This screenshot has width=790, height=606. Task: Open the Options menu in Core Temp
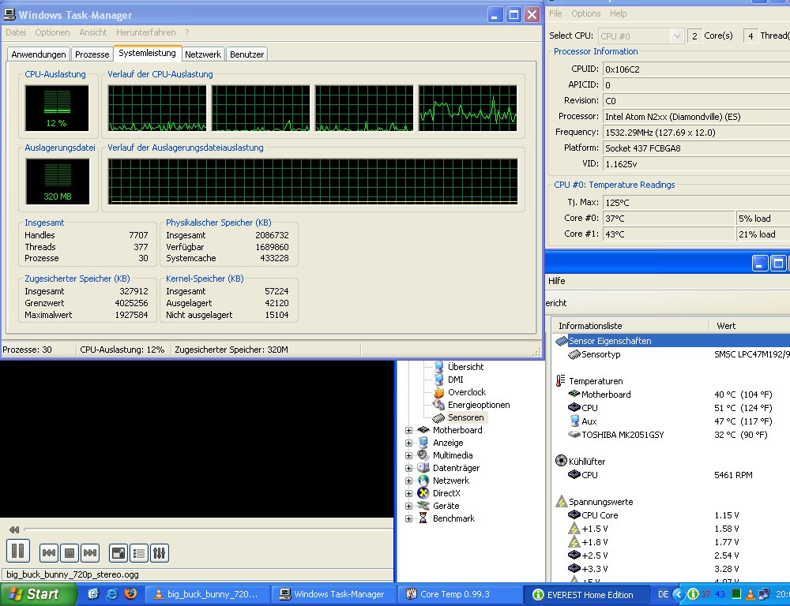(x=586, y=13)
